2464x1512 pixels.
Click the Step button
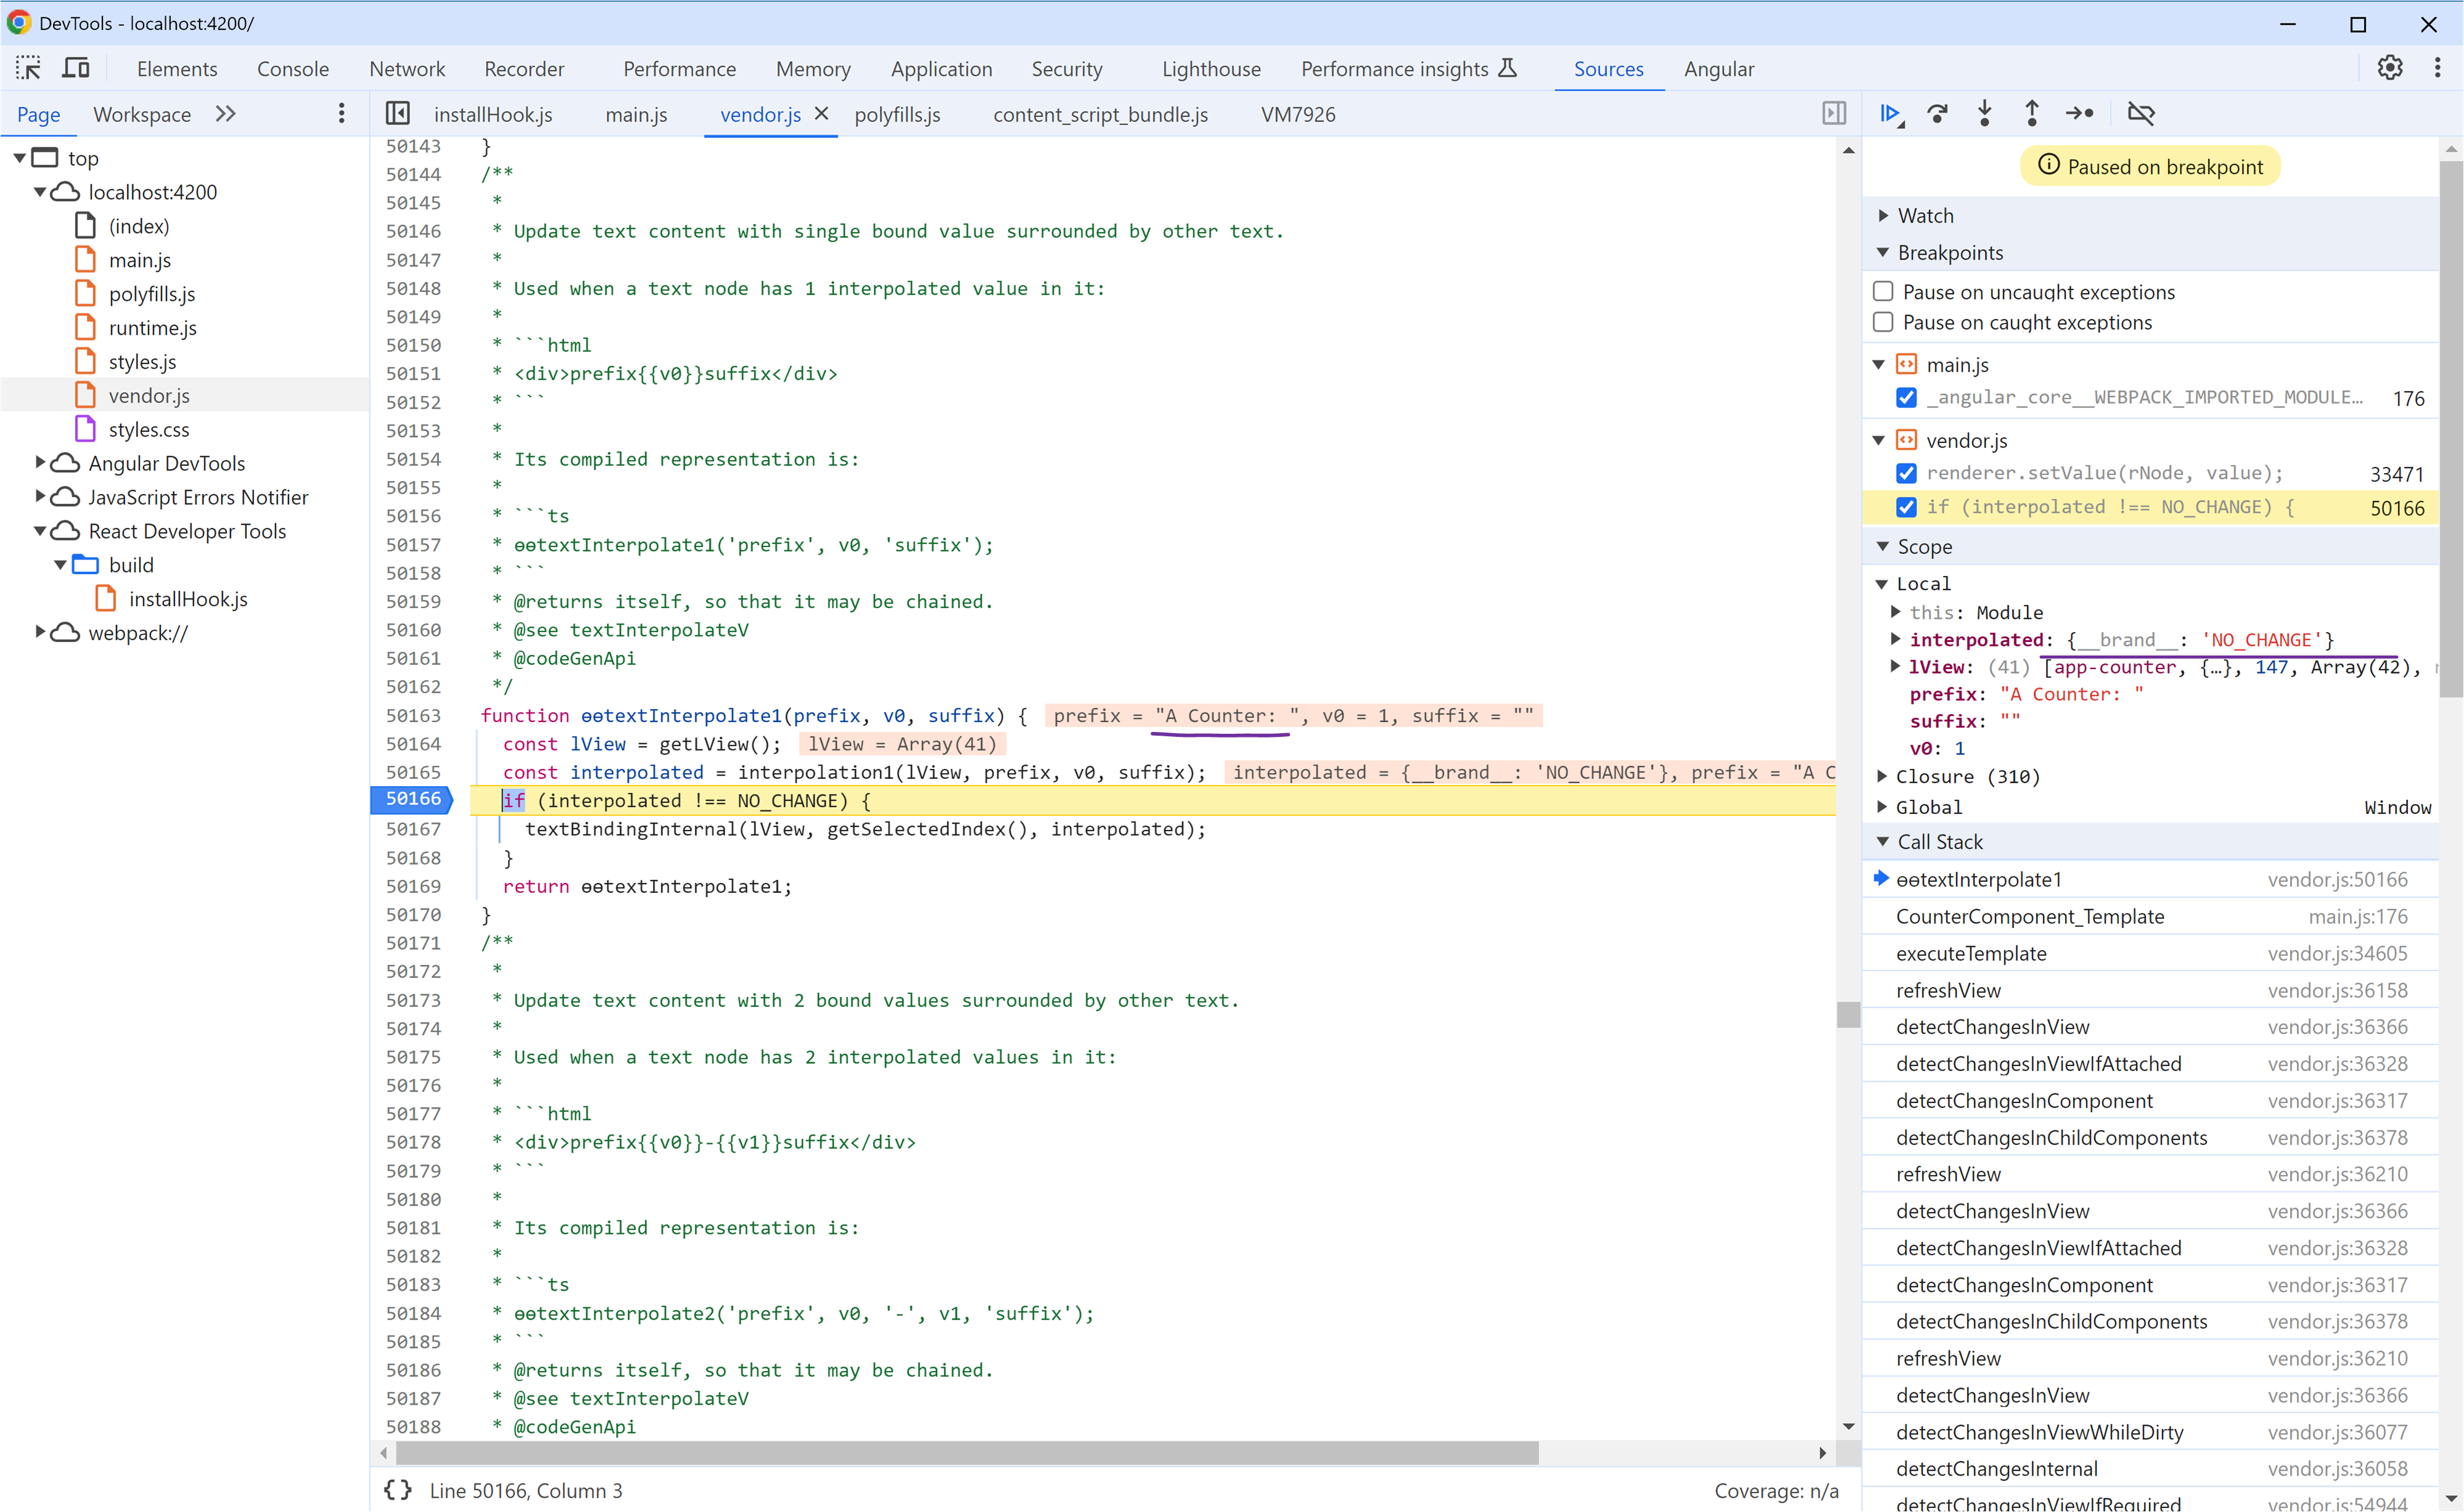click(2080, 114)
